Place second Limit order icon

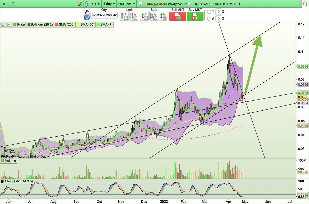point(134,16)
